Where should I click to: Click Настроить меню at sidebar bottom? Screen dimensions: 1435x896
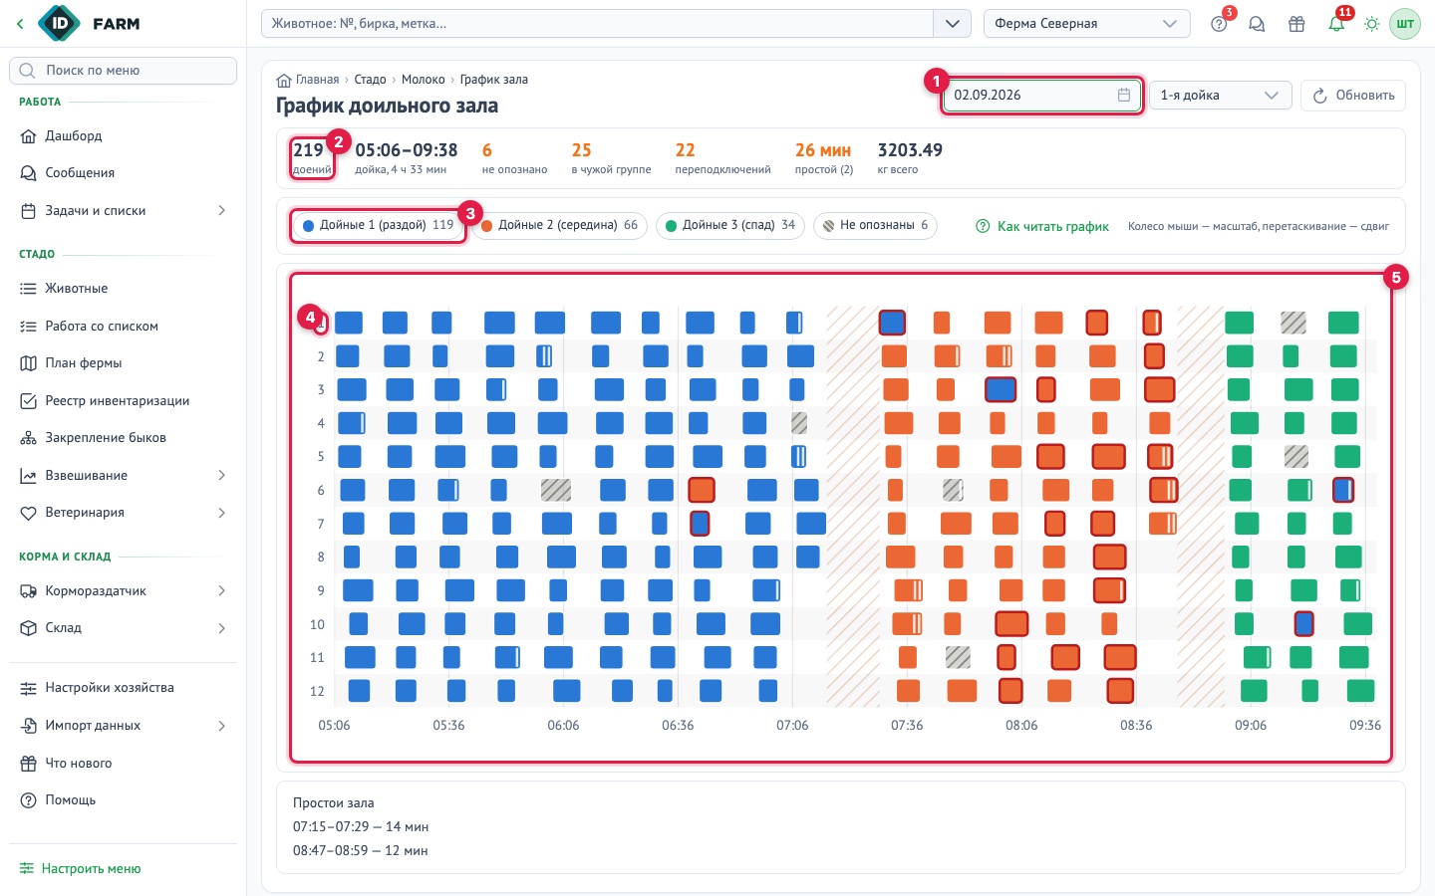coord(81,868)
